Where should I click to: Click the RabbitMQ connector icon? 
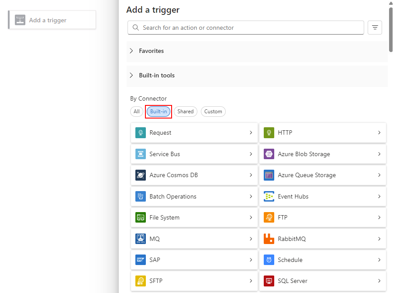pos(269,239)
